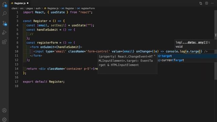
Task: Click 'onSubmit' attribute on line 9
Action: coord(47,47)
